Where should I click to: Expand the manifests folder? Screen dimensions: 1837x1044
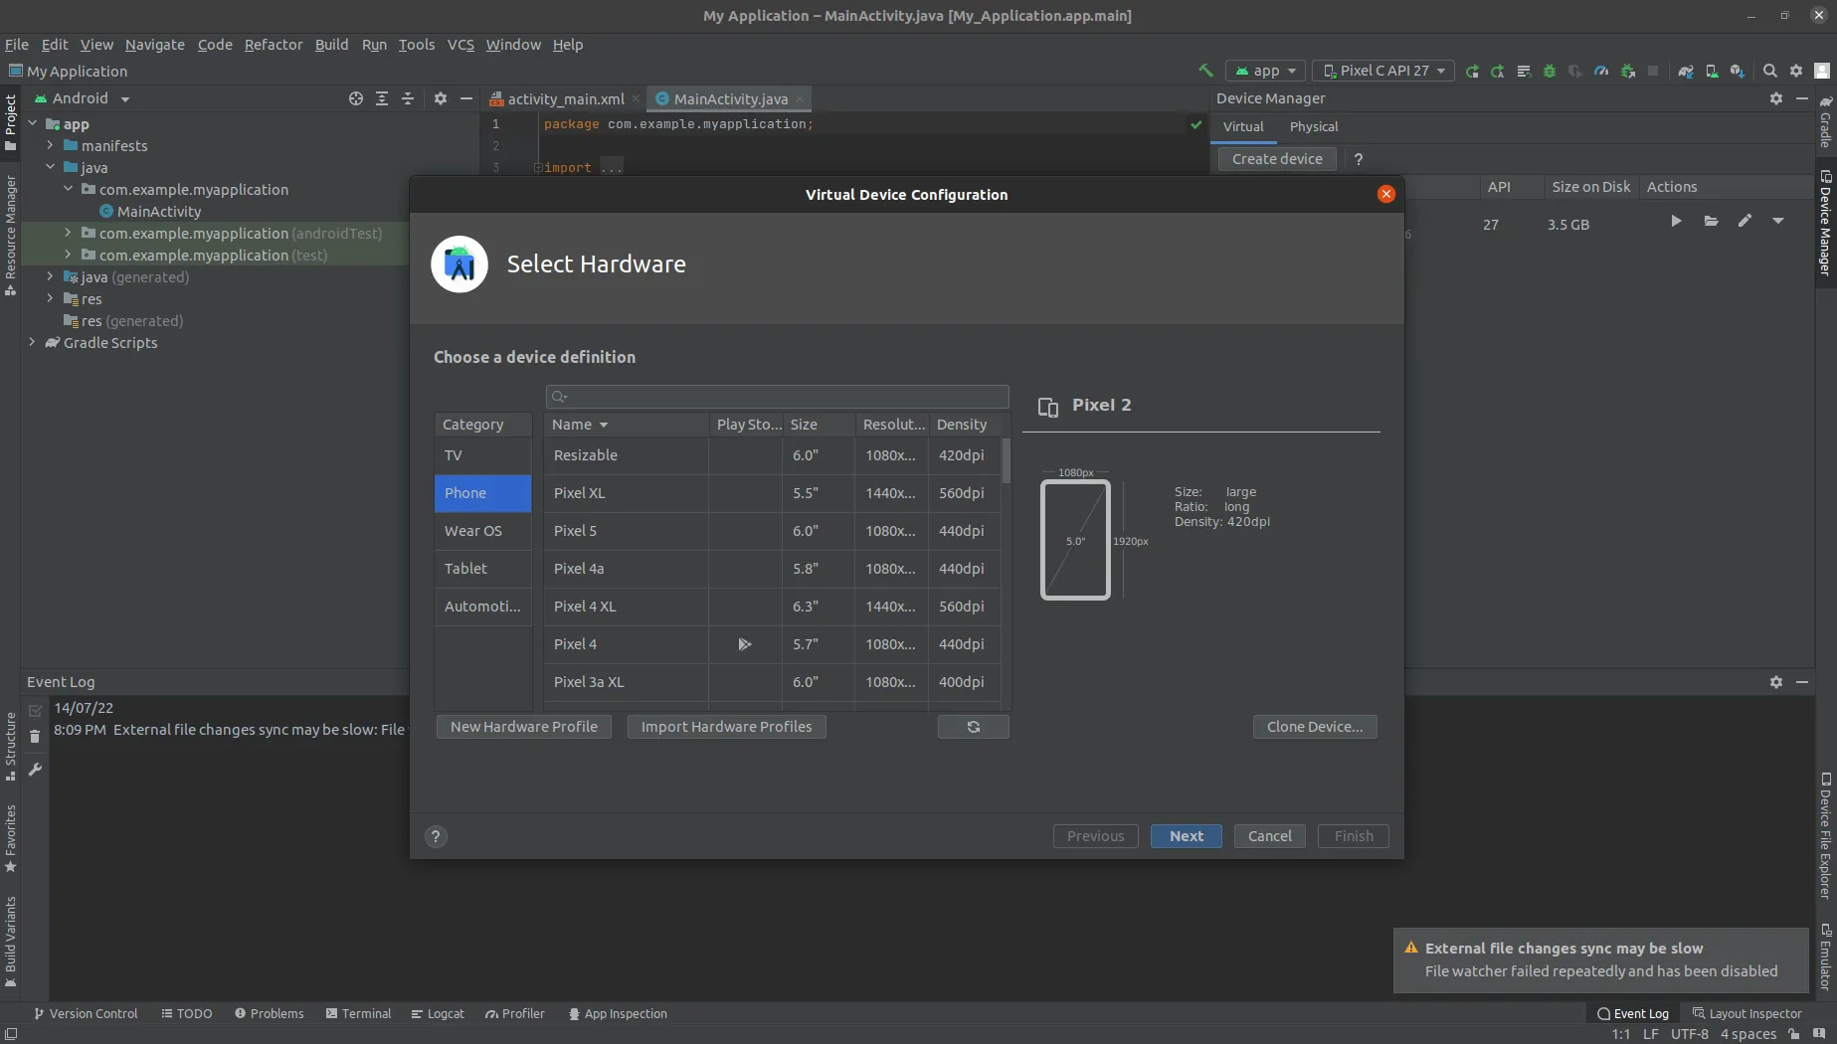pos(51,145)
